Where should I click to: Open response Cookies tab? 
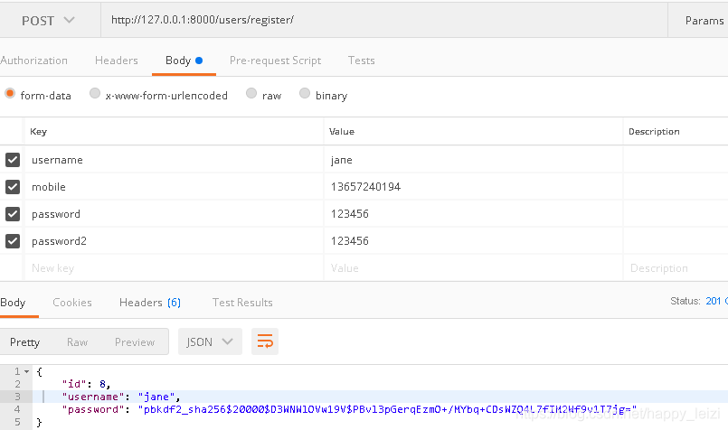(x=72, y=303)
